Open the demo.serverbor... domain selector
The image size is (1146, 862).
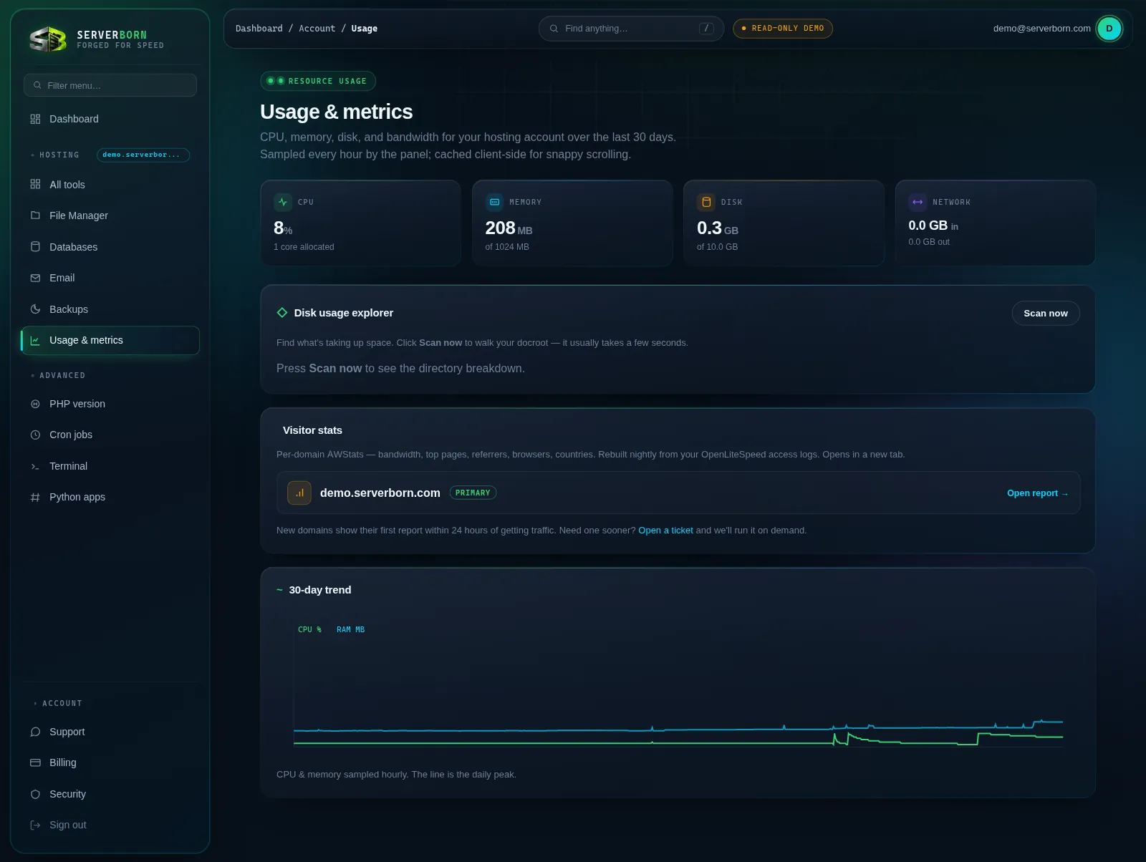point(143,155)
